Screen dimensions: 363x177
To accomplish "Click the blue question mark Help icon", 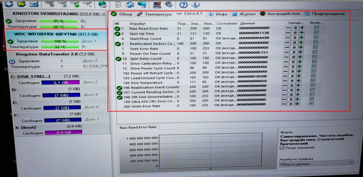I will coord(183,5).
